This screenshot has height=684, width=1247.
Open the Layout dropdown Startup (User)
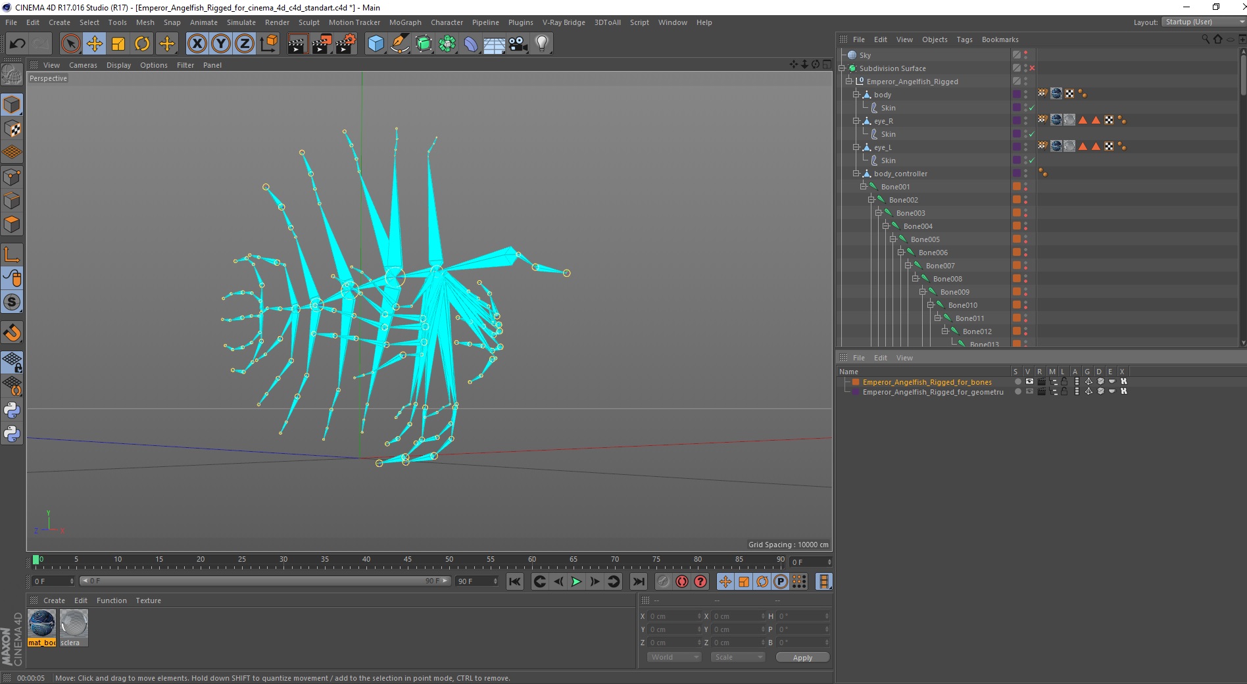click(x=1203, y=22)
